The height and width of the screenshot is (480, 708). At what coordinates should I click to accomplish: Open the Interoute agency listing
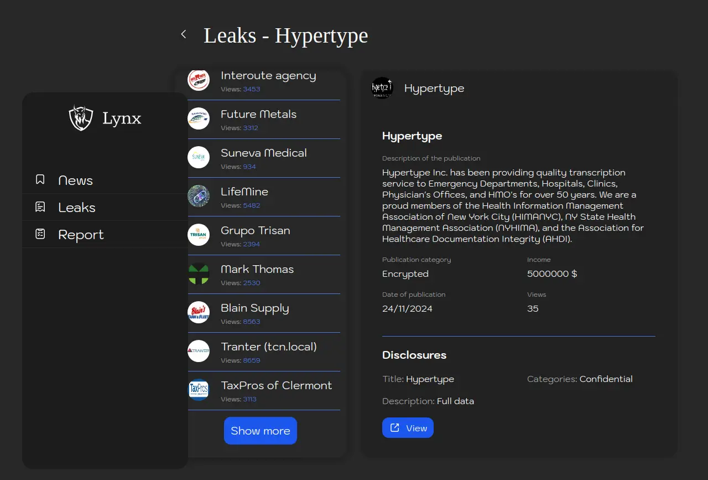click(268, 76)
